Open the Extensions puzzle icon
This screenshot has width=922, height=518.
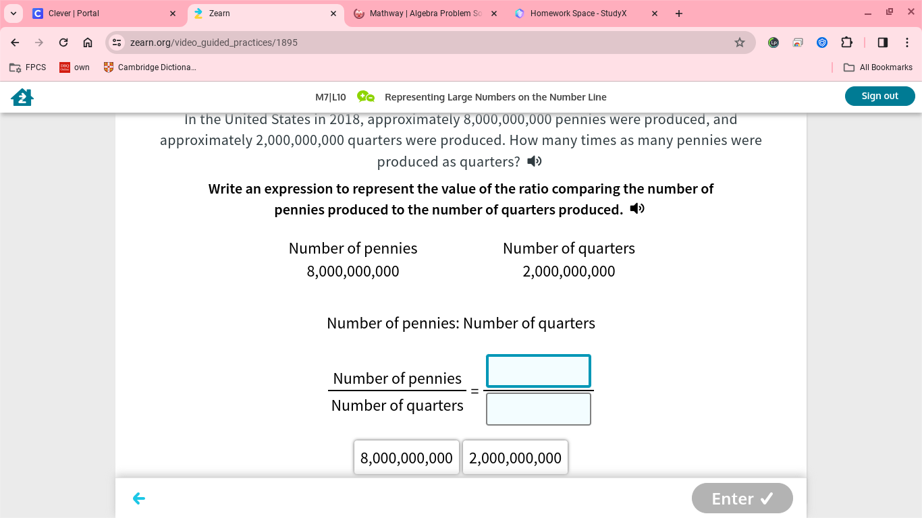[x=846, y=42]
